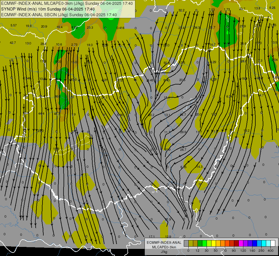Image resolution: width=279 pixels, height=256 pixels.
Task: Click the dark red legend swatch
Action: pos(236,243)
